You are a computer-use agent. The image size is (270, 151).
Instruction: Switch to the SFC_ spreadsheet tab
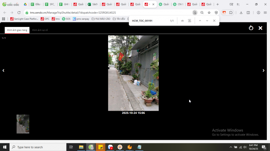tap(50, 4)
